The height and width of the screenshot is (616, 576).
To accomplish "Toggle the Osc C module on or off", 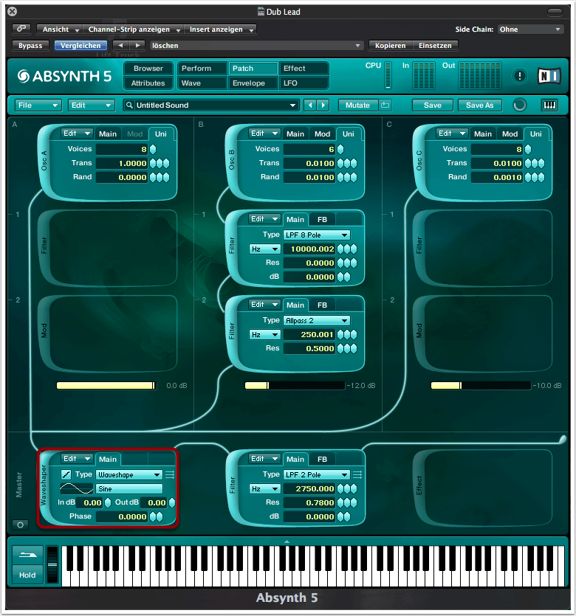I will pos(419,161).
